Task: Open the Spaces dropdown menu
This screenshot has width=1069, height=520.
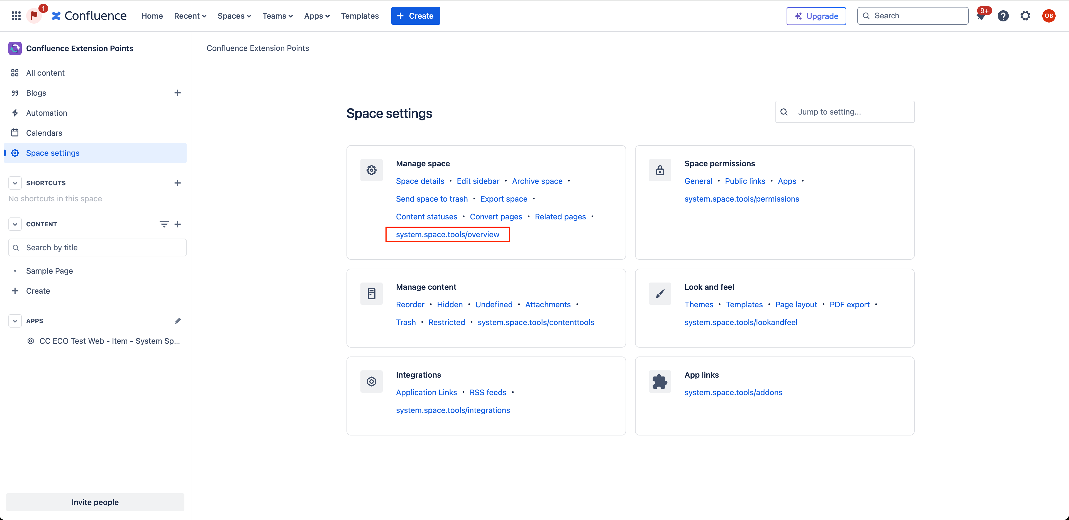Action: 234,16
